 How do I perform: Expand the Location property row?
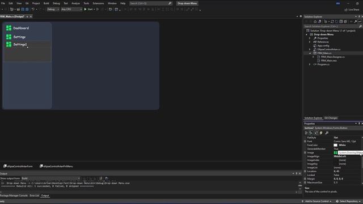(305, 171)
